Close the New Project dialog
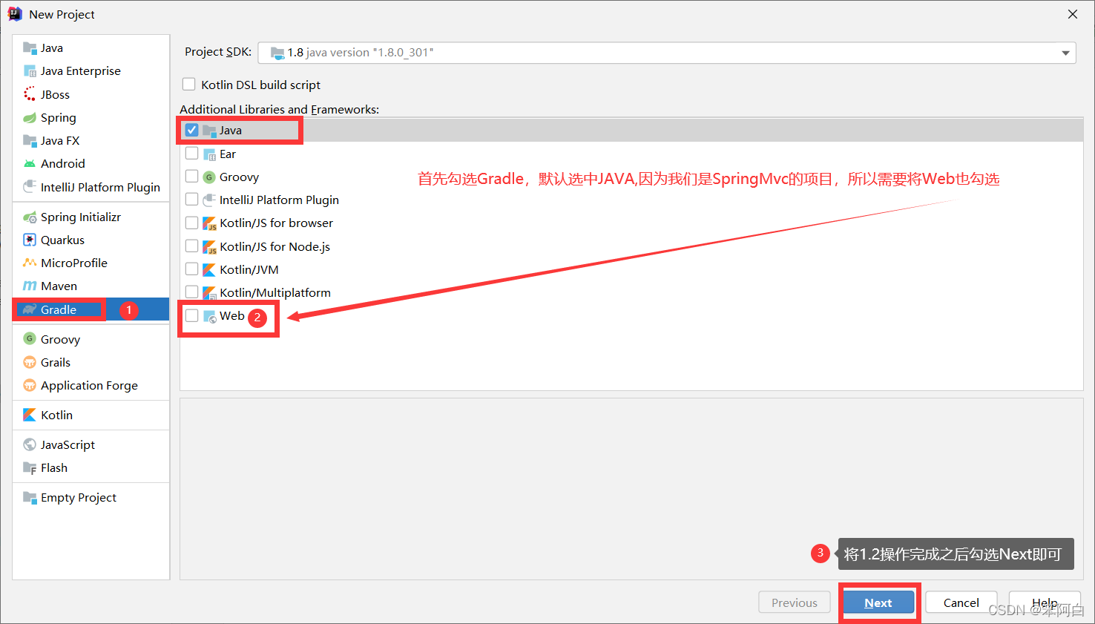 coord(1073,14)
